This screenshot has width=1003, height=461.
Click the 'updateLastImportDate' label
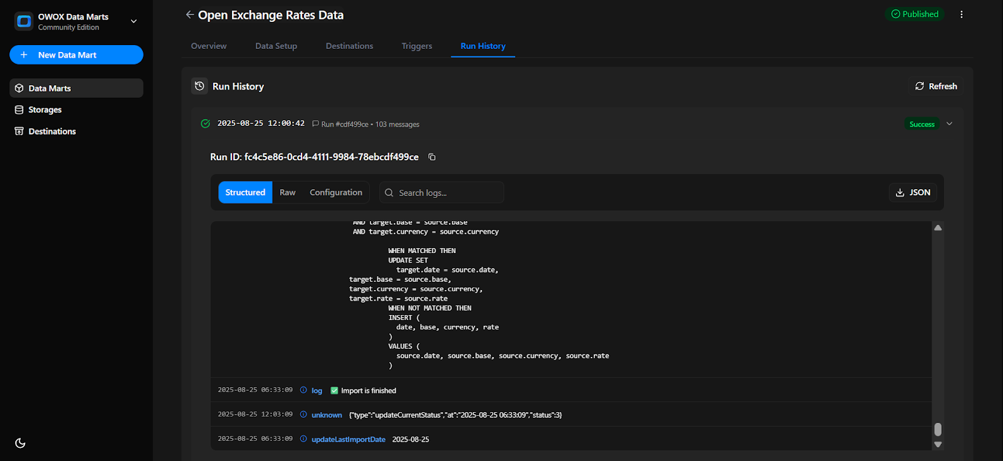click(349, 439)
